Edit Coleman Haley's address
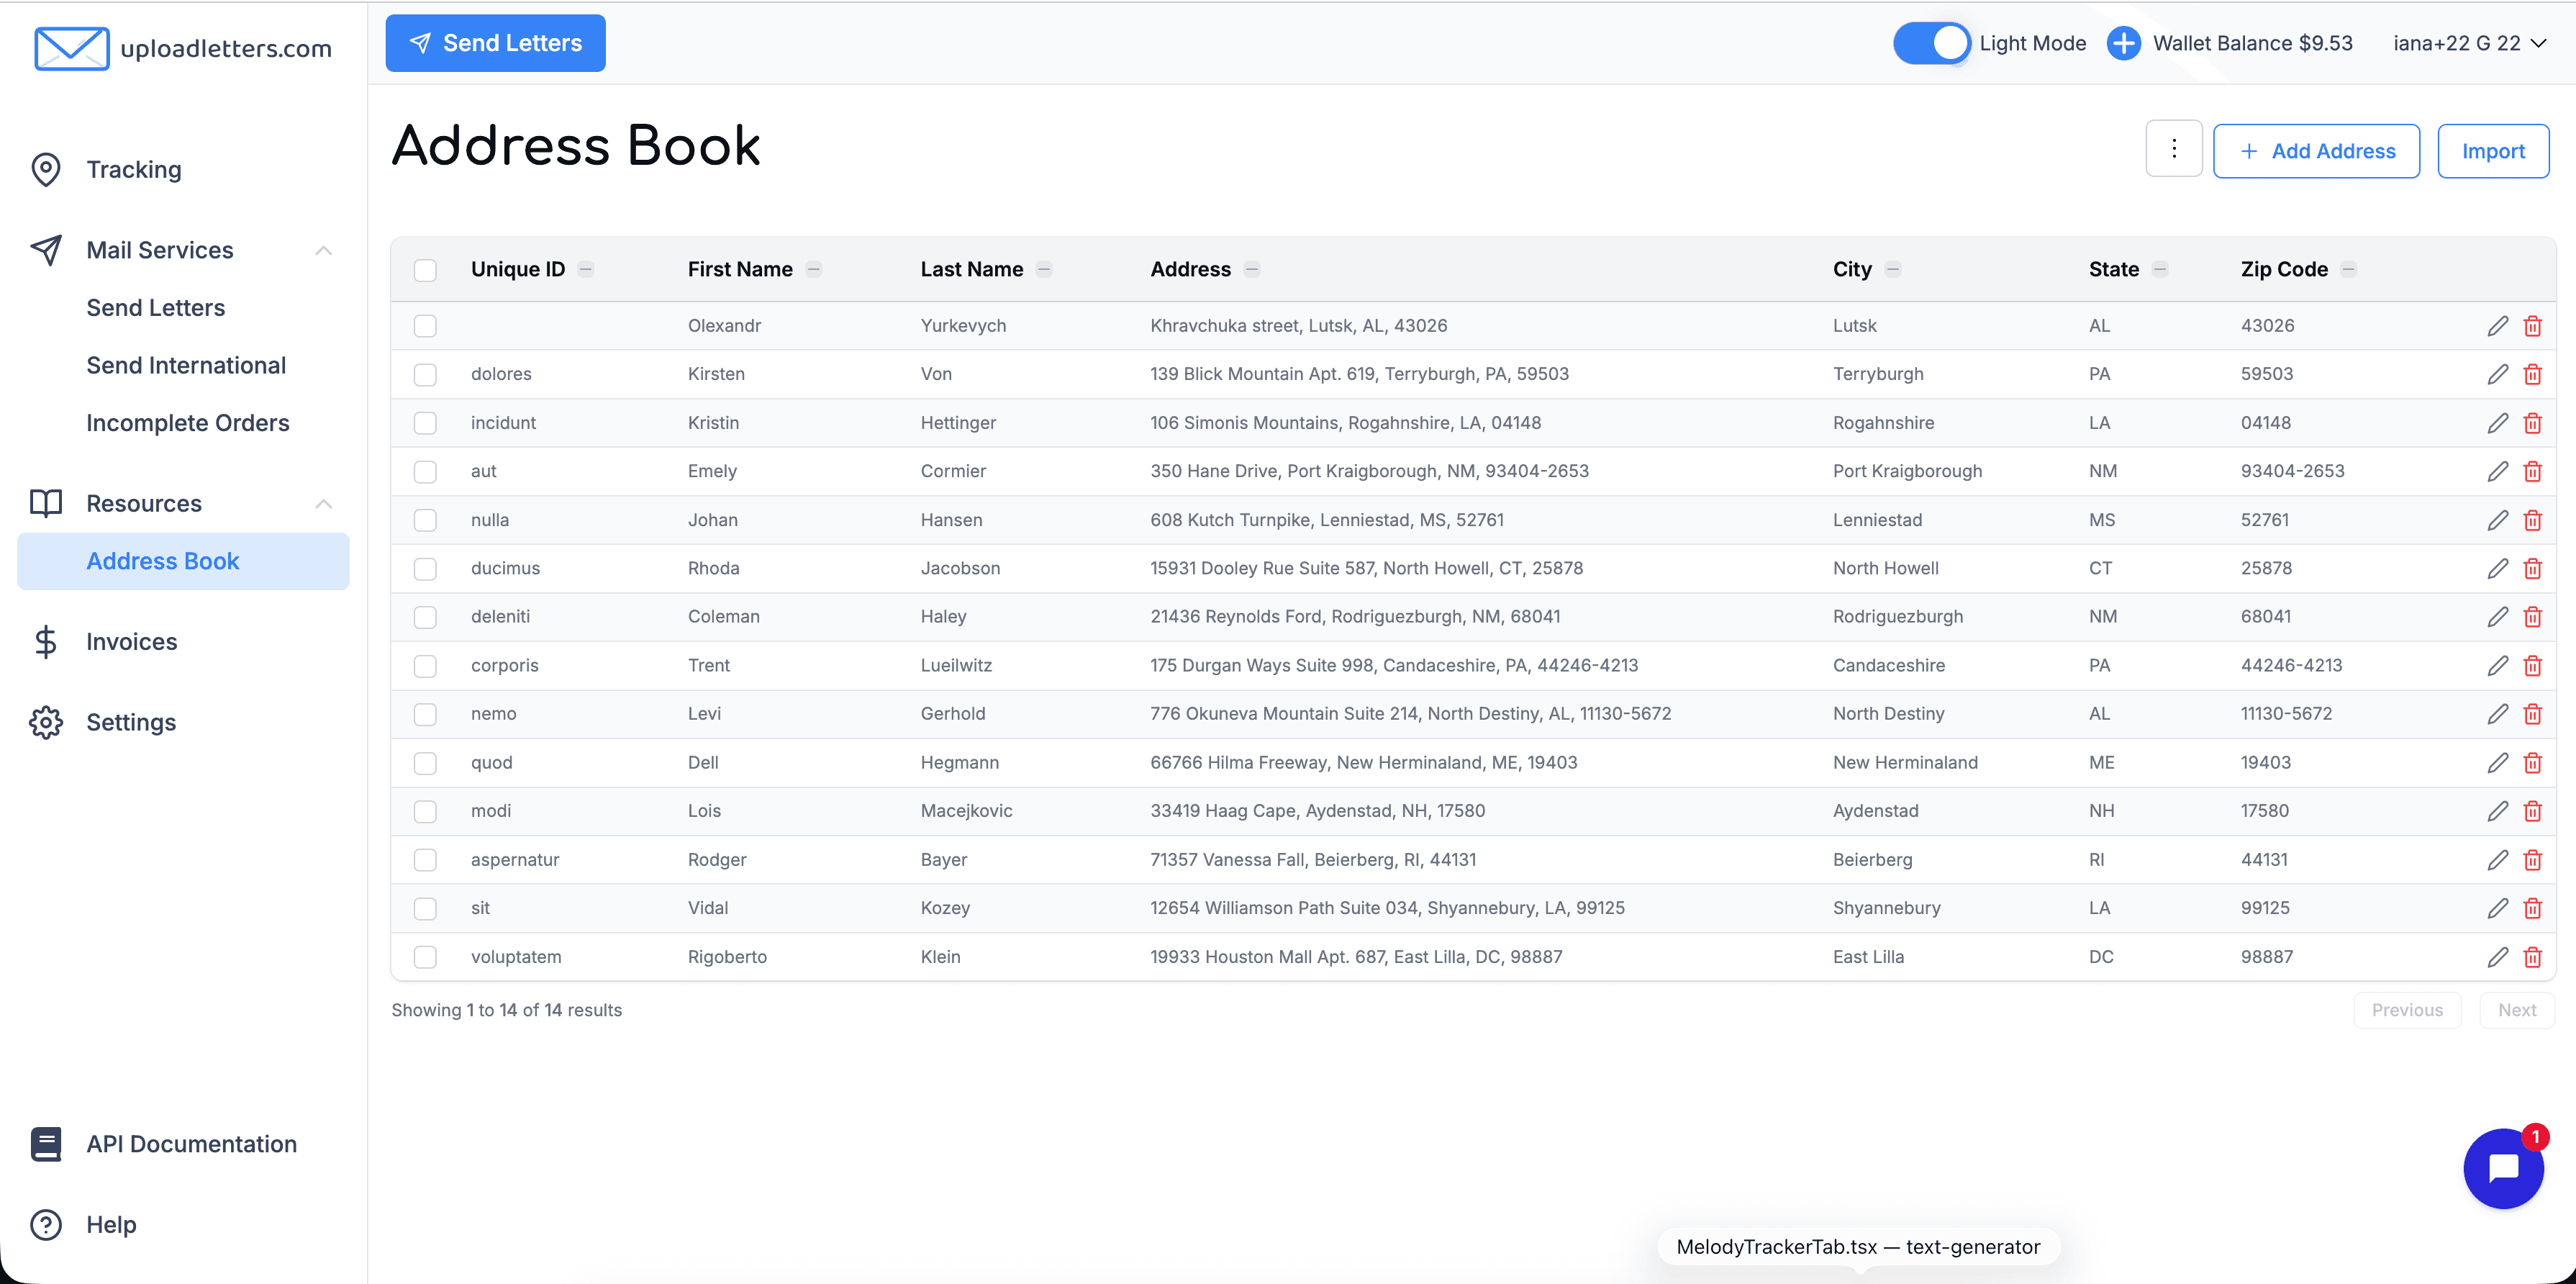Screen dimensions: 2576x1284 2497,617
